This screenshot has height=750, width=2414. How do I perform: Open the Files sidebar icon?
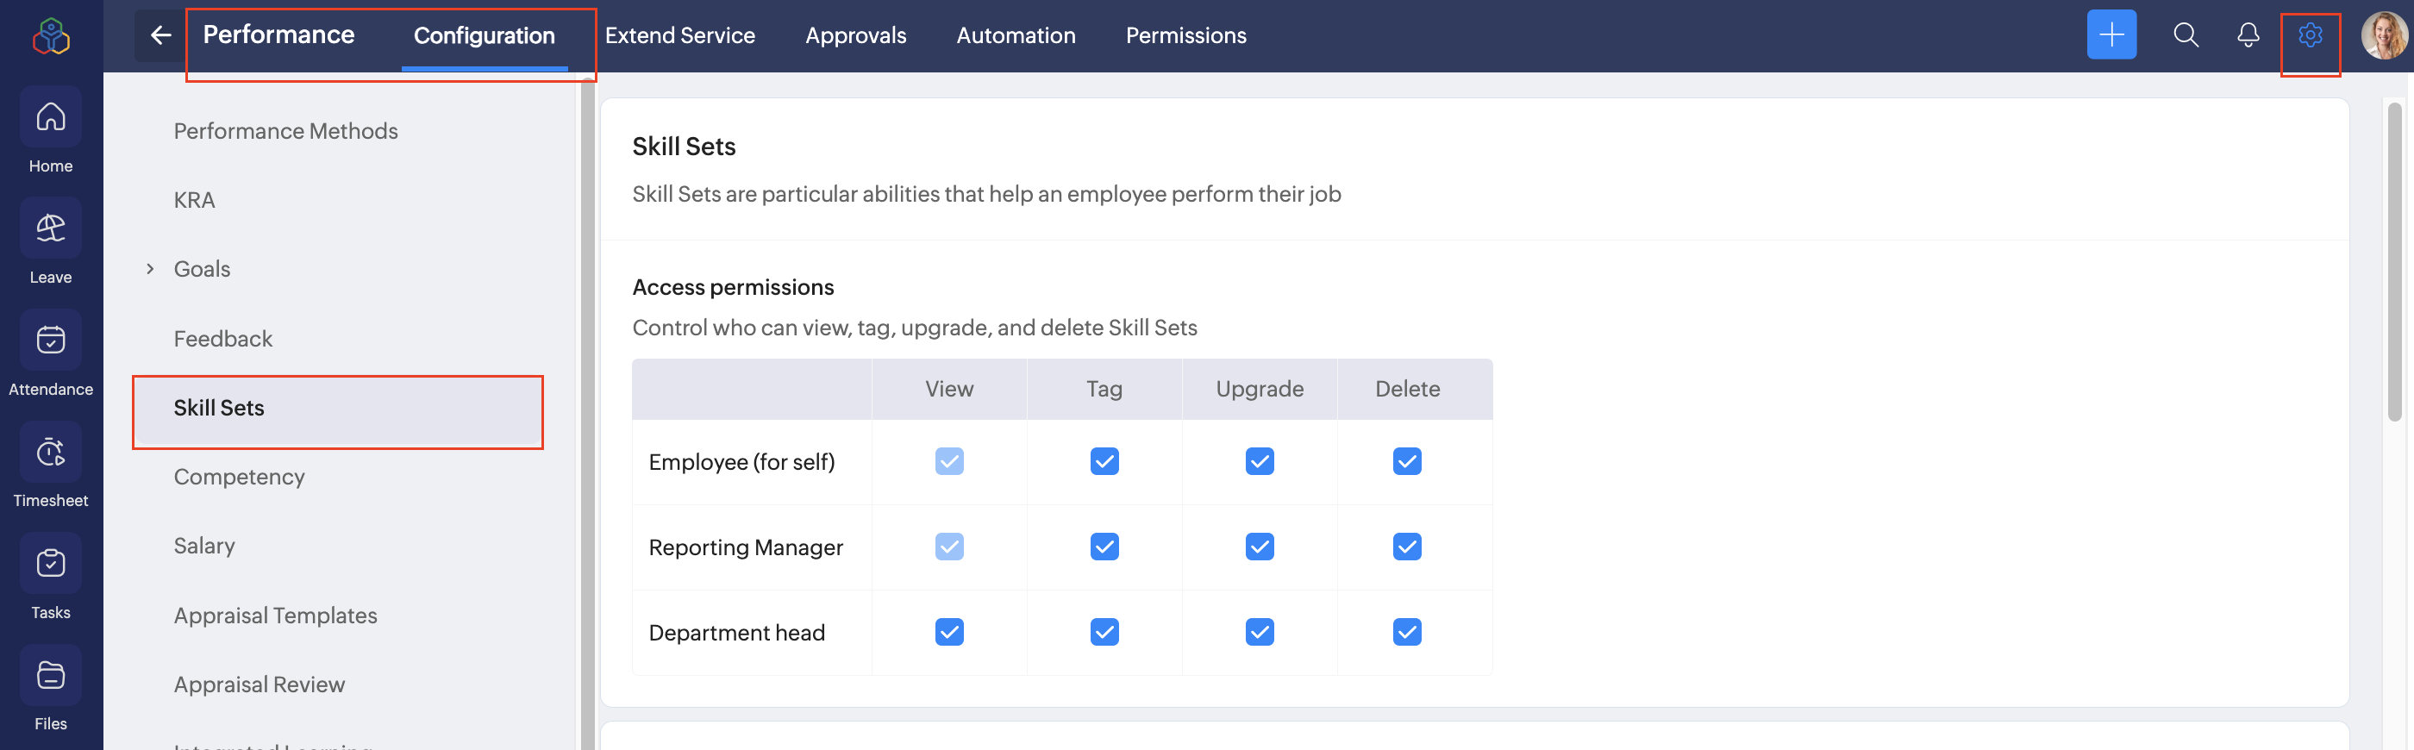[51, 675]
